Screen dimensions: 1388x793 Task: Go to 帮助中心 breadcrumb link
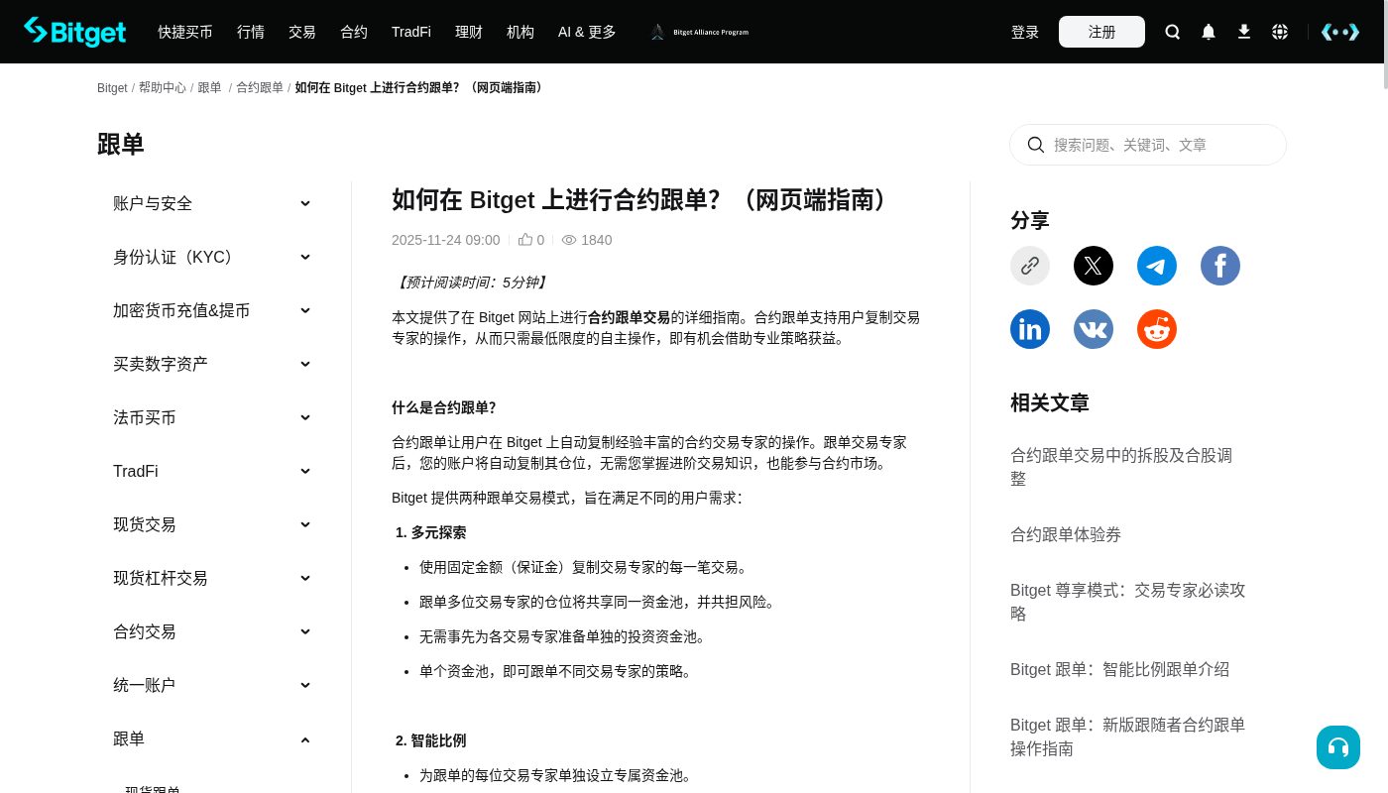click(x=163, y=88)
